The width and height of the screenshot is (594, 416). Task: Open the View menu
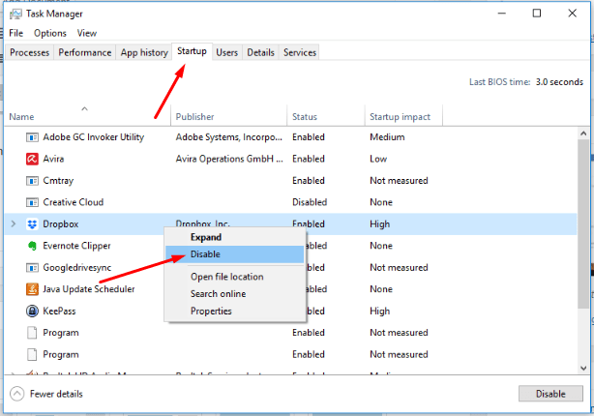(x=87, y=33)
